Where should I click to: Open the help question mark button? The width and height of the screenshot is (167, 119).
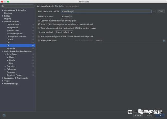(x=4, y=115)
